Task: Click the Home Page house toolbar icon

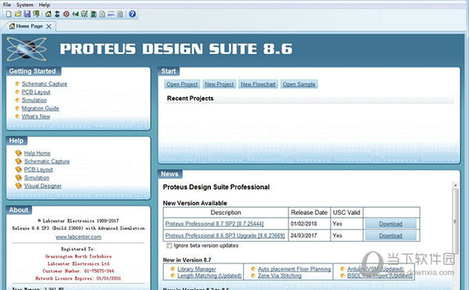Action: 48,14
